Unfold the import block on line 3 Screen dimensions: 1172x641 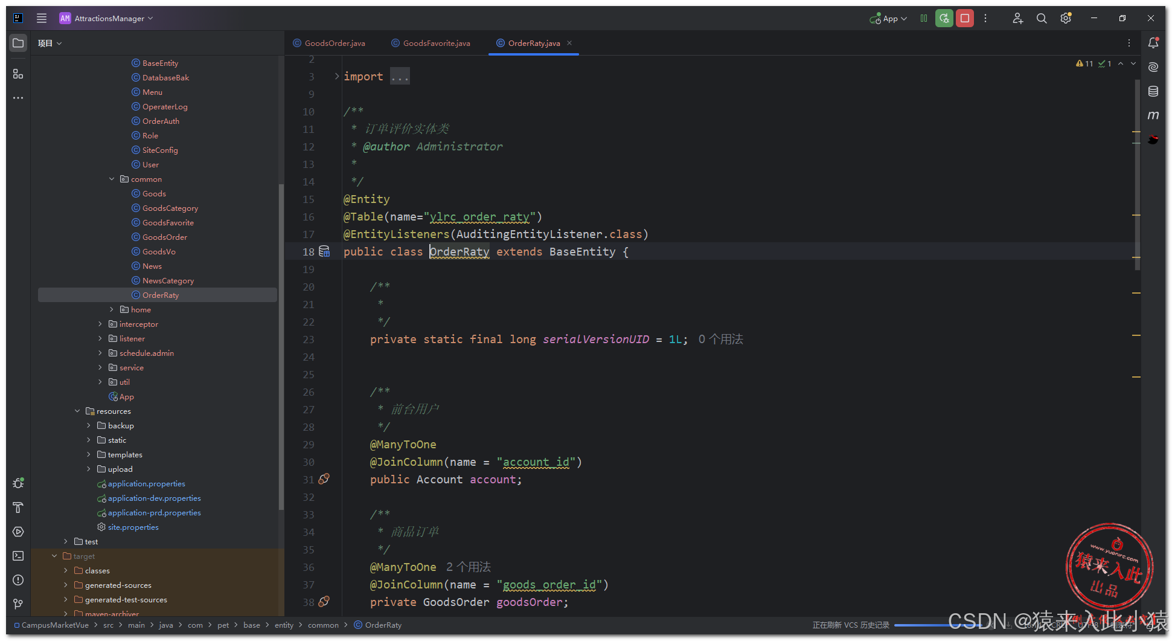336,76
